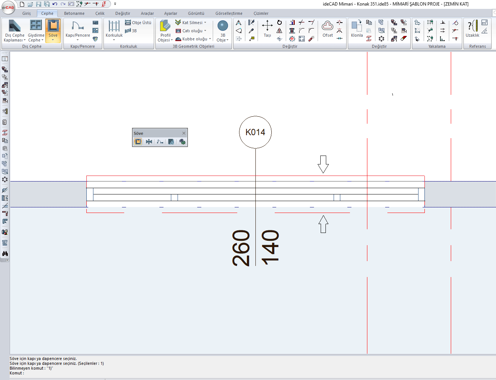Screen dimensions: 496x380
Task: Click the Klonla clone tool
Action: coord(357,29)
